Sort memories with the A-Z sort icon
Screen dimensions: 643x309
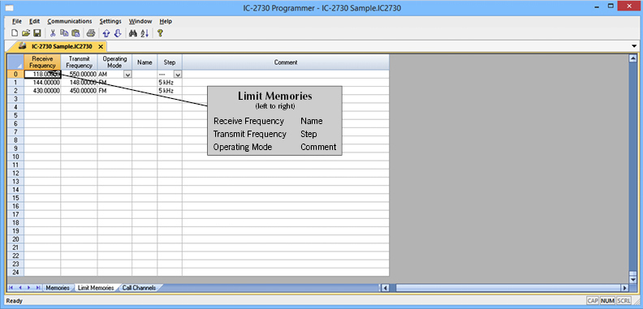[x=145, y=33]
